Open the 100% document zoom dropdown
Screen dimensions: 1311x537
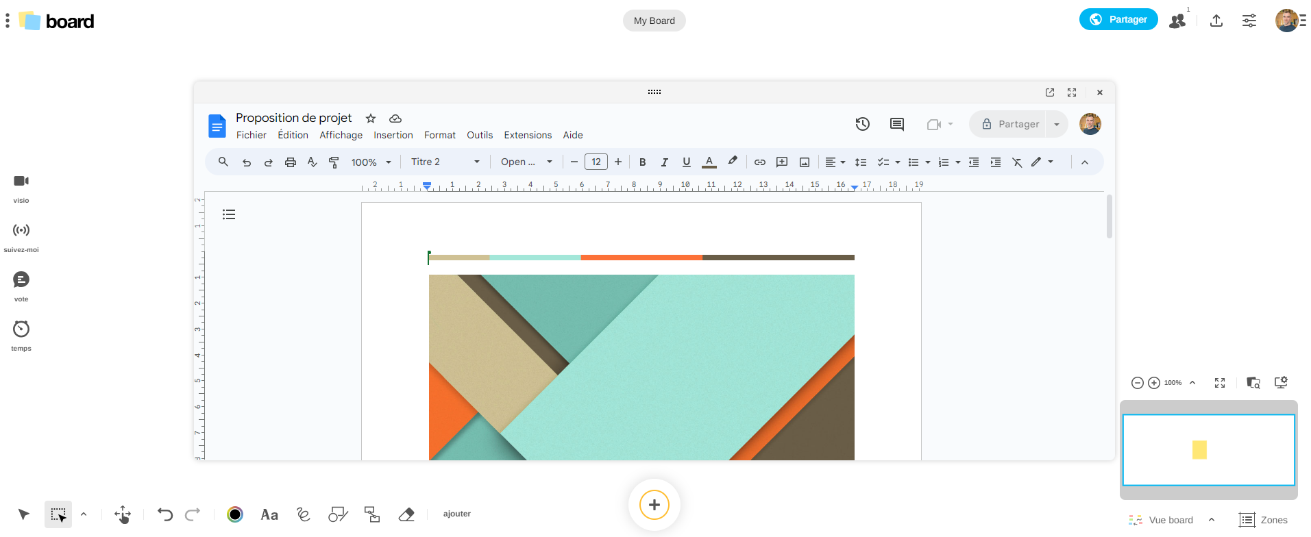coord(371,162)
